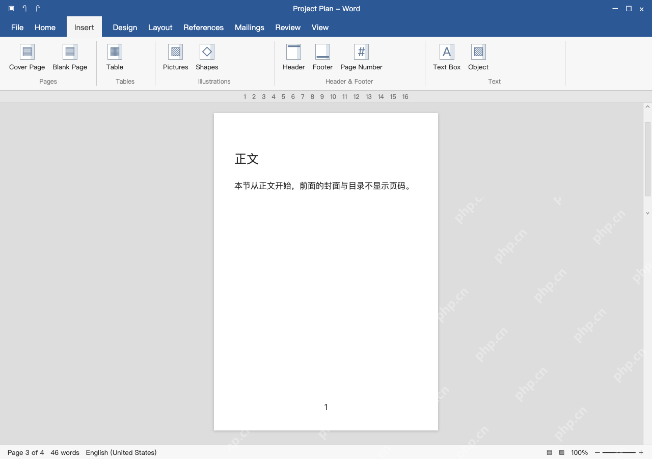Click 'English (United States)' language indicator
This screenshot has height=459, width=652.
coord(121,452)
